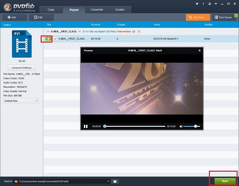Uncheck the X-MEN__FIRST_CLASS title checkbox

pos(55,39)
